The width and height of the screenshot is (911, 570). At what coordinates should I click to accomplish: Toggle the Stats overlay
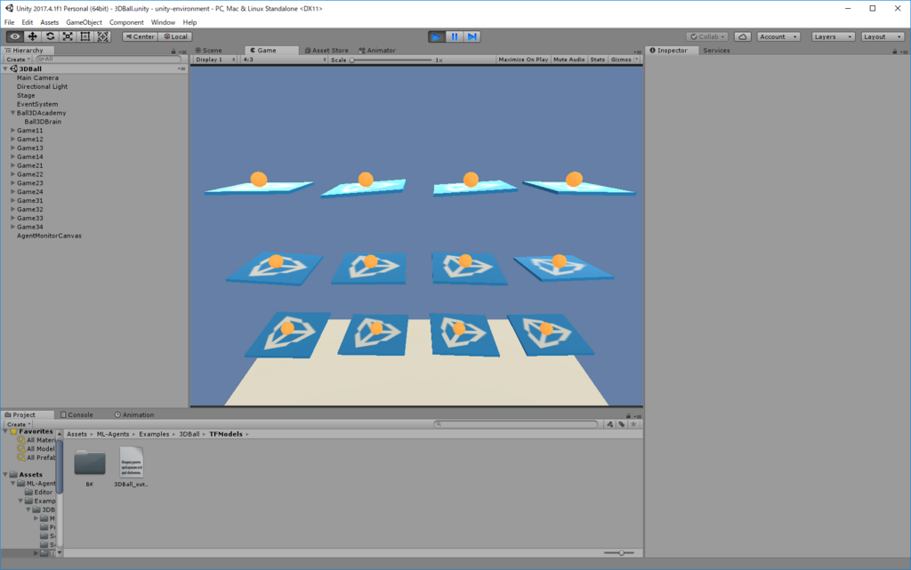[x=597, y=60]
